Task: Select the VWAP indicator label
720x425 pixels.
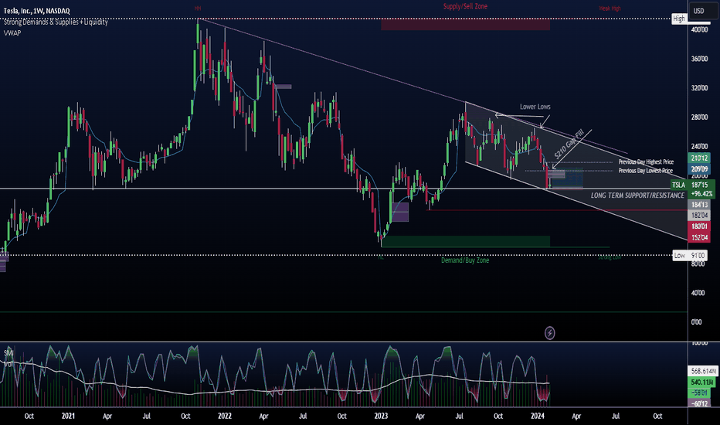Action: pos(12,33)
